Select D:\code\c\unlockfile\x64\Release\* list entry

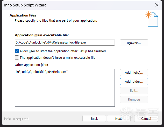pyautogui.click(x=42, y=72)
